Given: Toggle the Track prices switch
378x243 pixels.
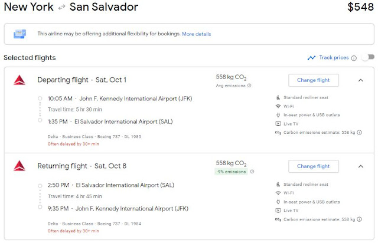Looking at the screenshot, I should pos(367,58).
